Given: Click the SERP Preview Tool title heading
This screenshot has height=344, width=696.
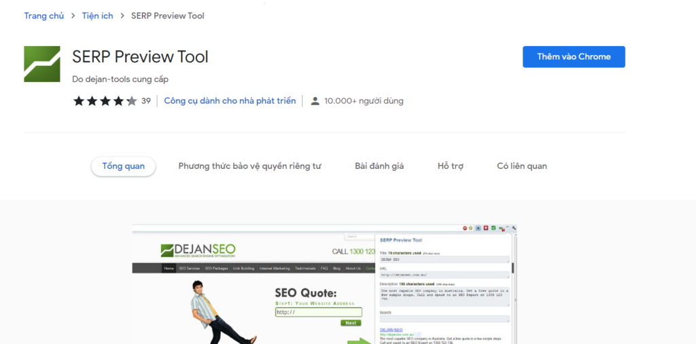Looking at the screenshot, I should [x=140, y=57].
